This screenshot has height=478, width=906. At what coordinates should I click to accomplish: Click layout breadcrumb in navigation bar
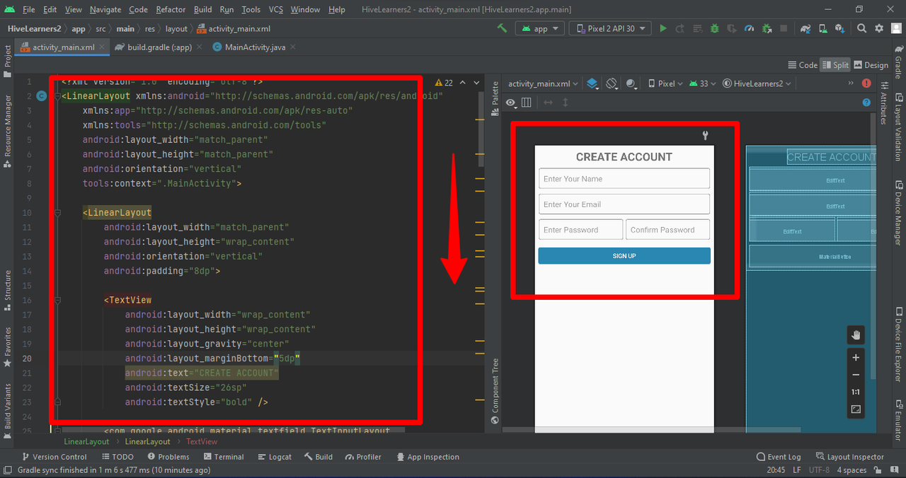point(176,29)
